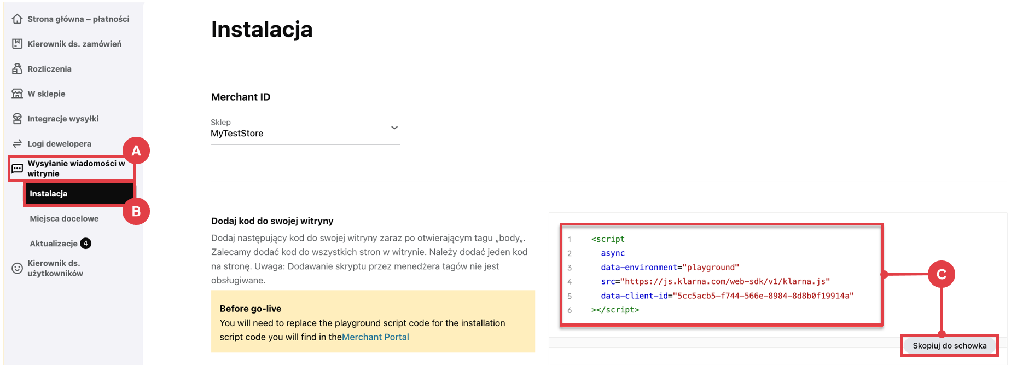Collapse the Wysyłanie wiadomości w witrynie section
The width and height of the screenshot is (1011, 365).
[76, 169]
